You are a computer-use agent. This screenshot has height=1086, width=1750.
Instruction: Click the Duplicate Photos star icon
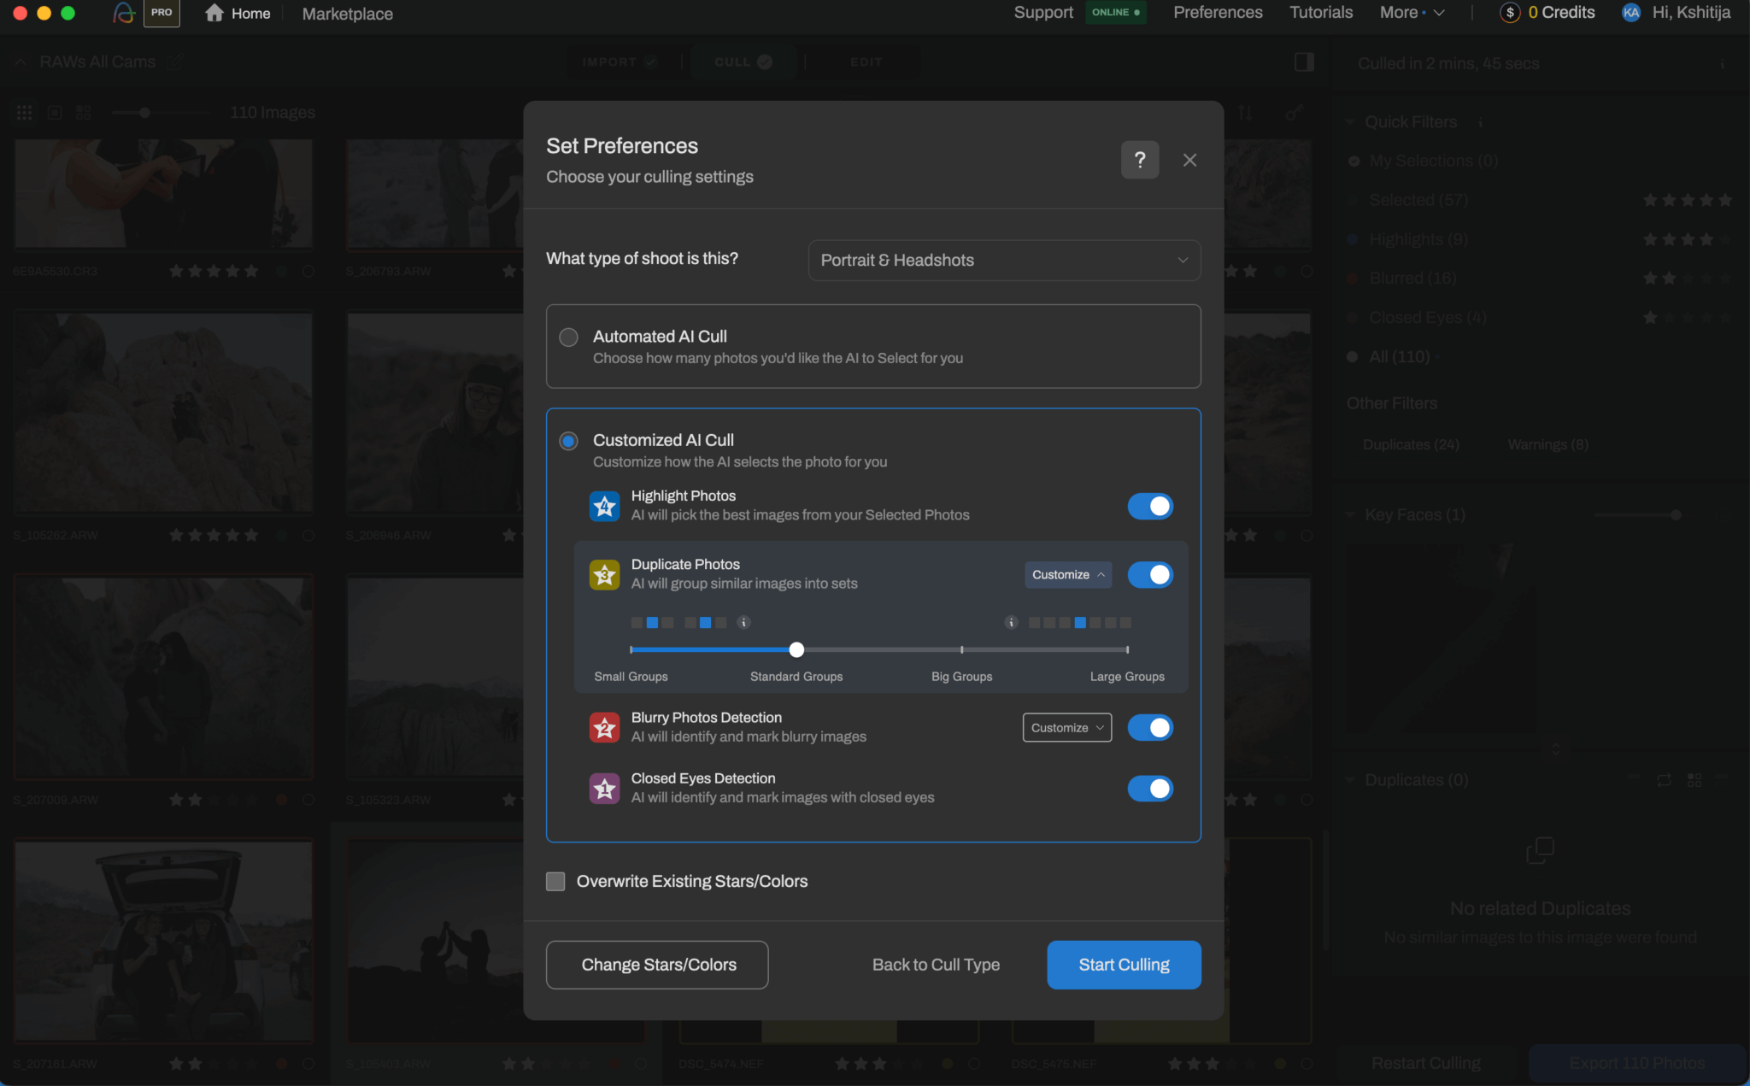(604, 574)
